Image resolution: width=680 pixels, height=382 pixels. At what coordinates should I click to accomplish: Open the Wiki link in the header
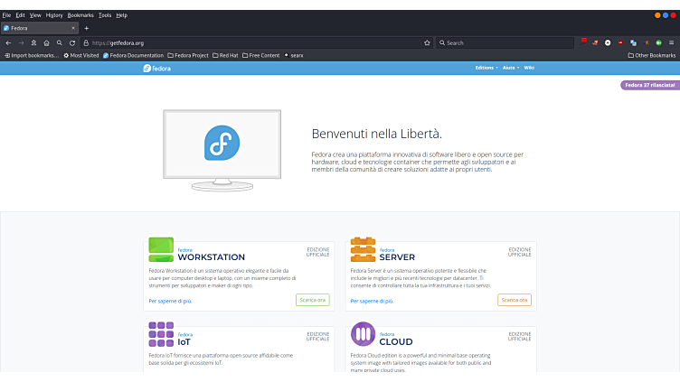pos(530,68)
